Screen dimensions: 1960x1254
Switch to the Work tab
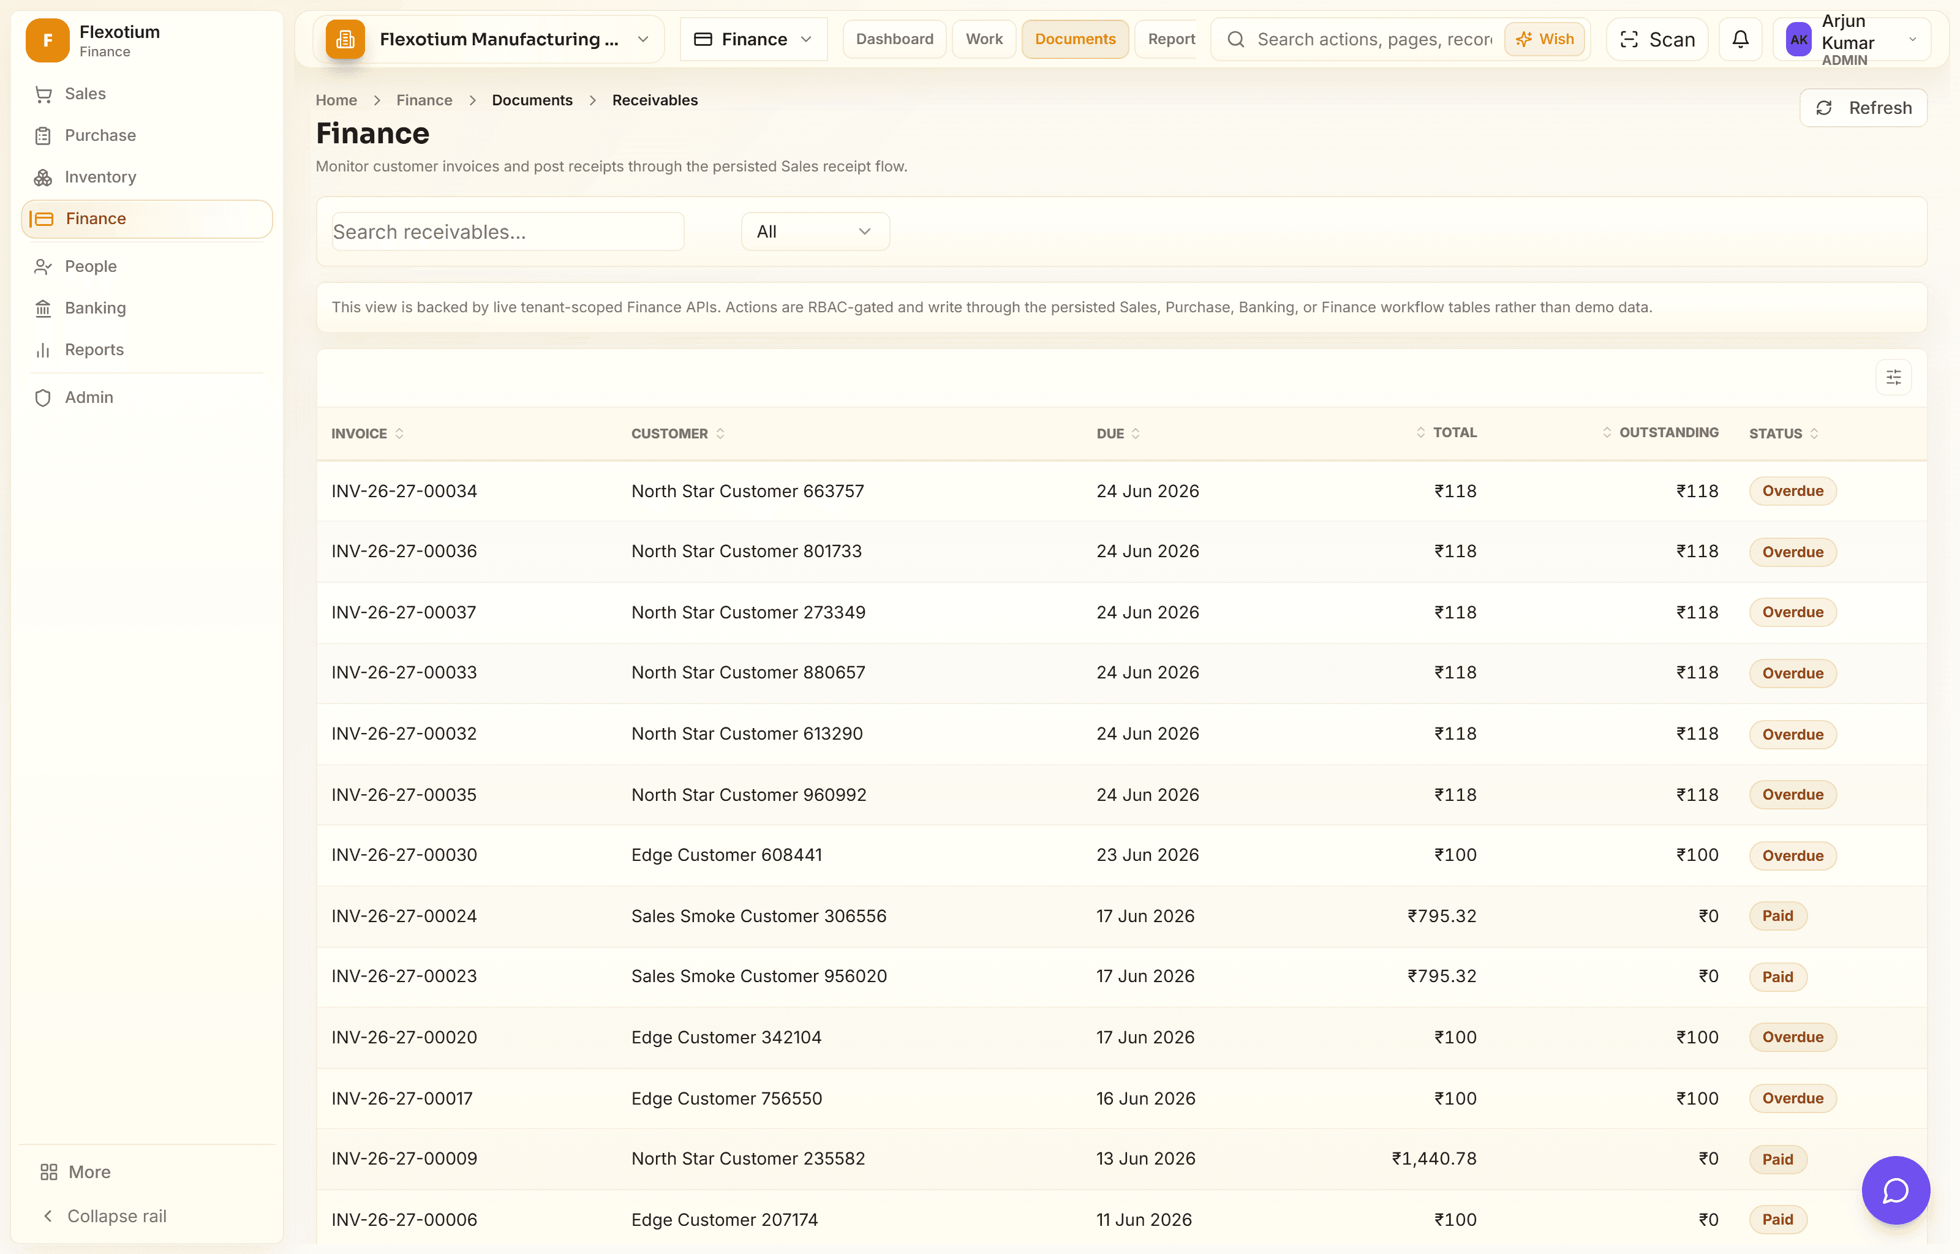tap(984, 39)
